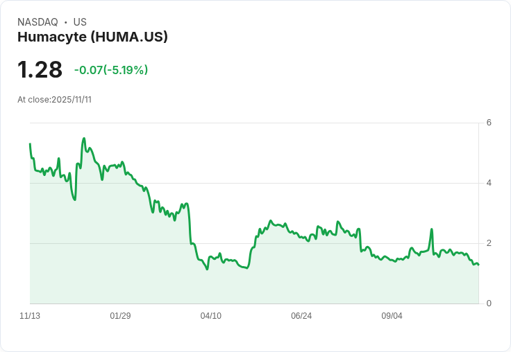Click the 01/29 date on the x-axis
This screenshot has height=352, width=511.
coord(120,316)
